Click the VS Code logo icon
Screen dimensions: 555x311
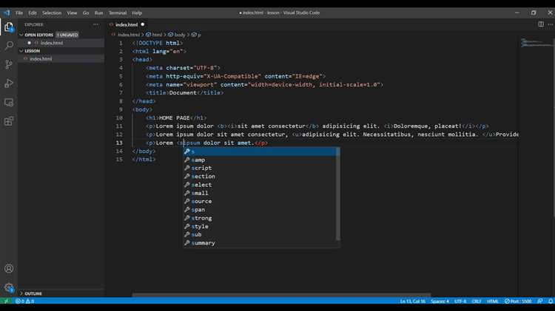tap(7, 13)
